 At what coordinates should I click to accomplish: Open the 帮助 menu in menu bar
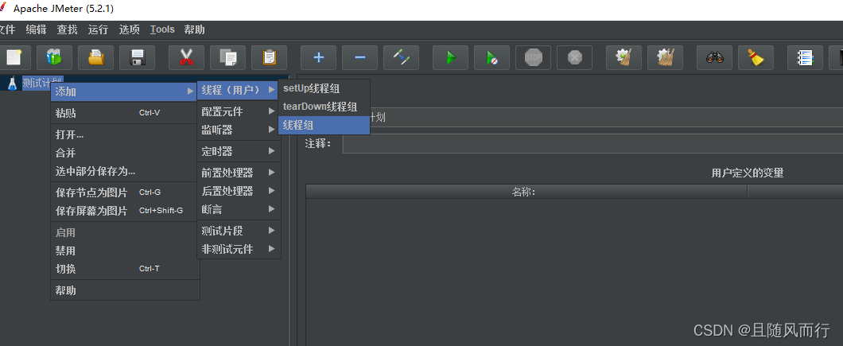point(195,29)
